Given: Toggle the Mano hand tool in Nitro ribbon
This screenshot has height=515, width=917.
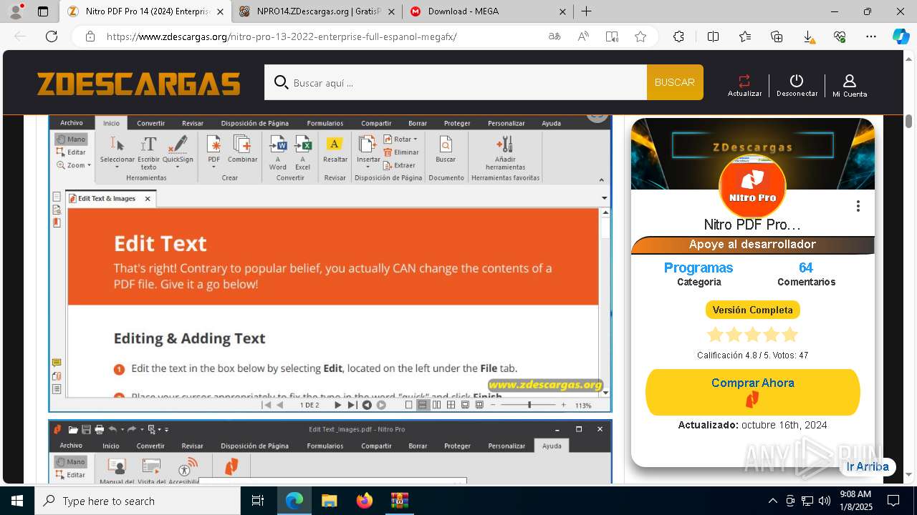Looking at the screenshot, I should click(x=71, y=139).
